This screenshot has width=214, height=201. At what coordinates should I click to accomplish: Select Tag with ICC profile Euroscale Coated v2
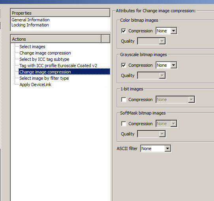pos(58,66)
